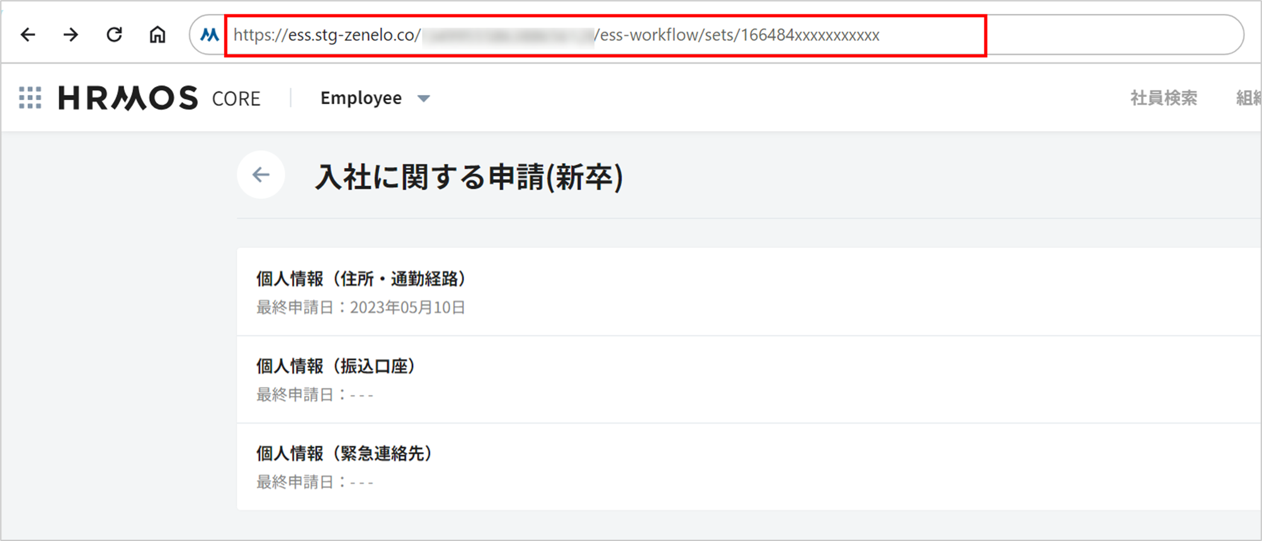Open the nine-dot app launcher grid
Screen dimensions: 1262x541
click(30, 98)
